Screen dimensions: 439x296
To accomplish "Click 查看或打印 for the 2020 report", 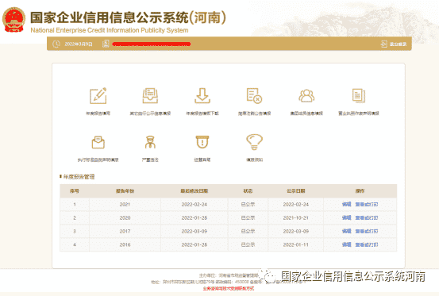I will pos(367,217).
